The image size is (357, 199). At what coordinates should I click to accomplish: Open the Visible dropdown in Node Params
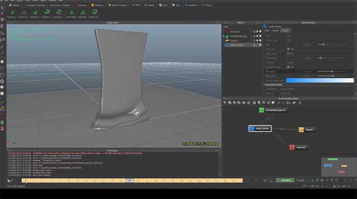coord(320,36)
